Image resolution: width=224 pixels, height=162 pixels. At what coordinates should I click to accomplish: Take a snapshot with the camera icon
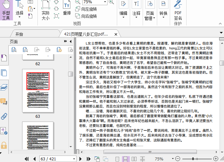point(30,2)
